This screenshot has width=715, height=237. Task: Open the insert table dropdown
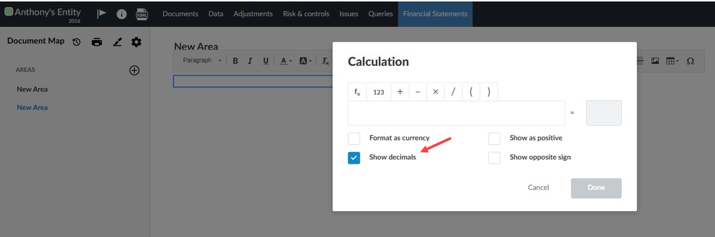tap(673, 61)
